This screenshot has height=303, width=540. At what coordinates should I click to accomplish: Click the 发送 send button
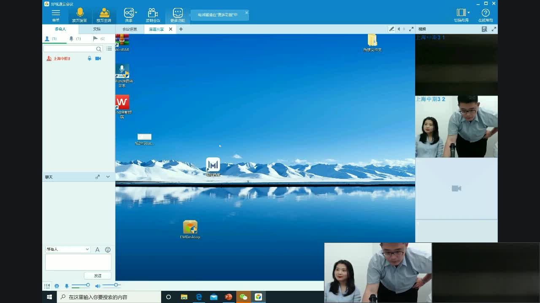coord(97,276)
